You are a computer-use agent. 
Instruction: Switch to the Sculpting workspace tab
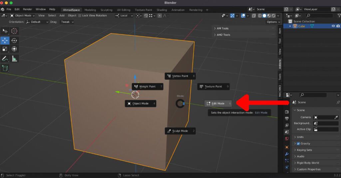point(107,10)
